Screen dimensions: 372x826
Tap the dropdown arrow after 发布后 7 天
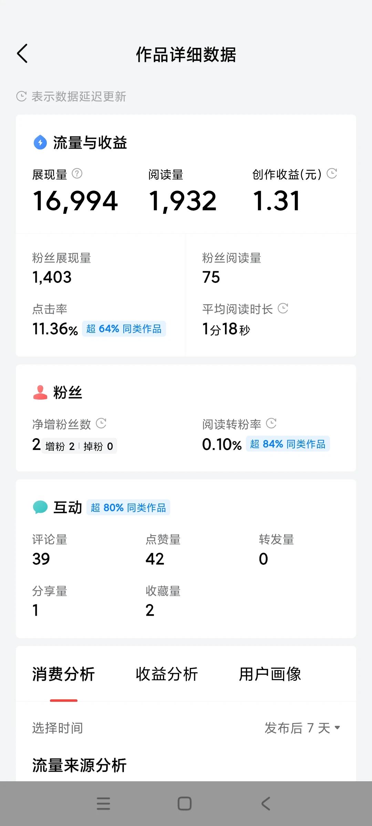(338, 728)
